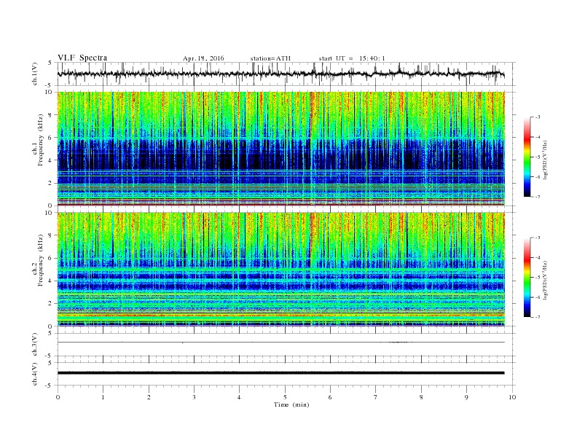The image size is (577, 446).
Task: Click the ch.3(V) axis label
Action: point(35,345)
